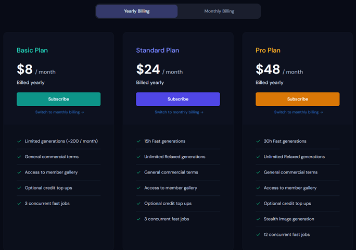Subscribe to the Basic Plan
Viewport: 356px width, 250px height.
(59, 99)
